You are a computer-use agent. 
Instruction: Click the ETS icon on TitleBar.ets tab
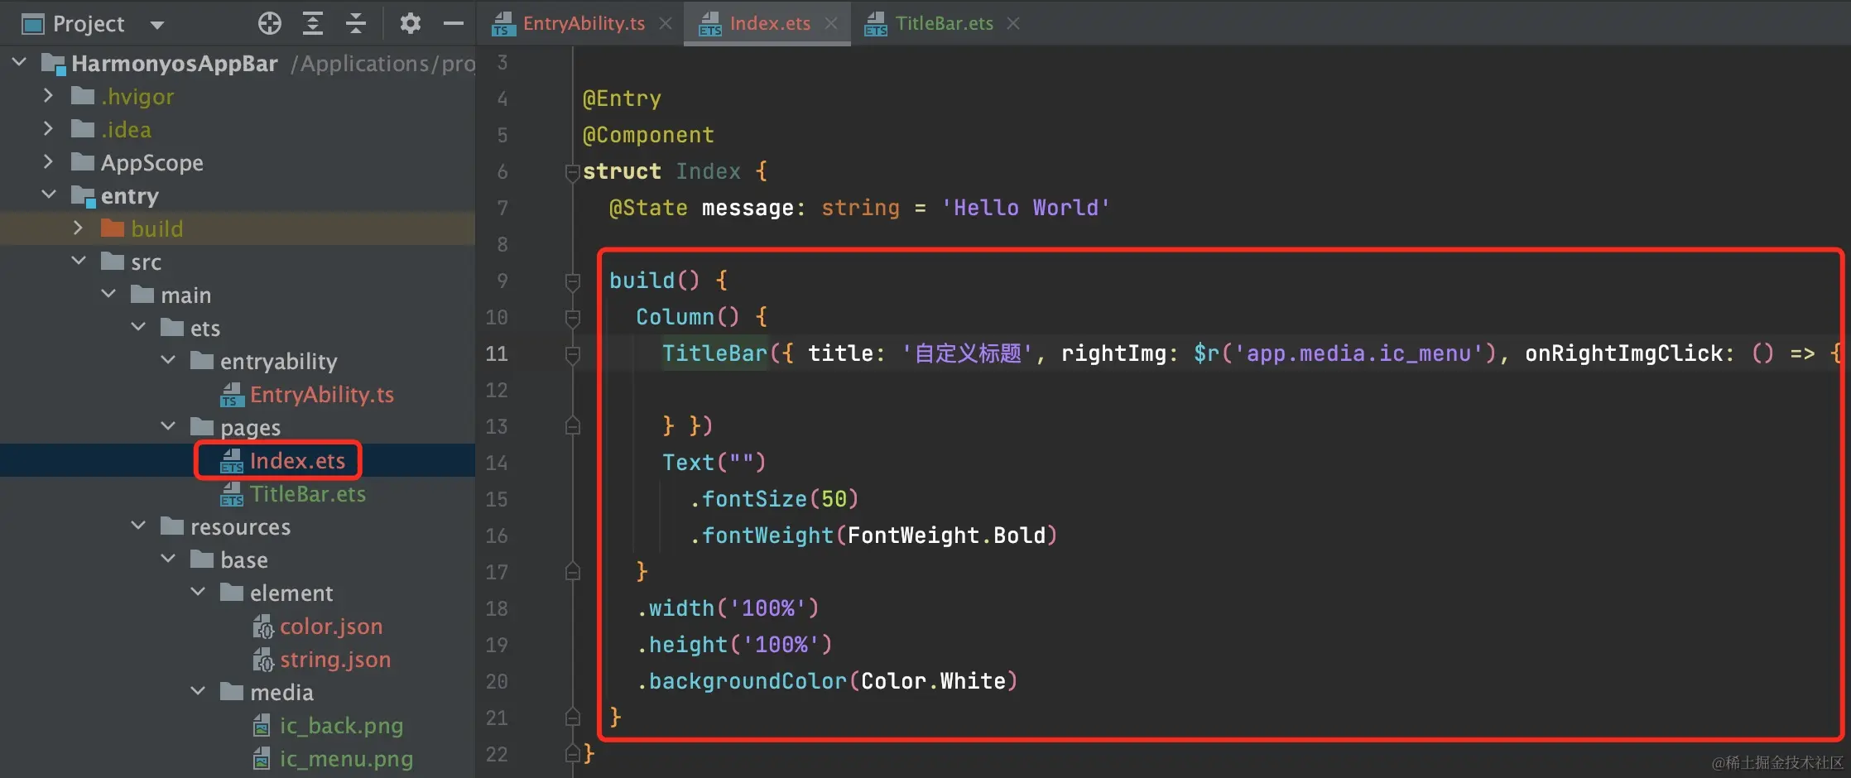[876, 24]
